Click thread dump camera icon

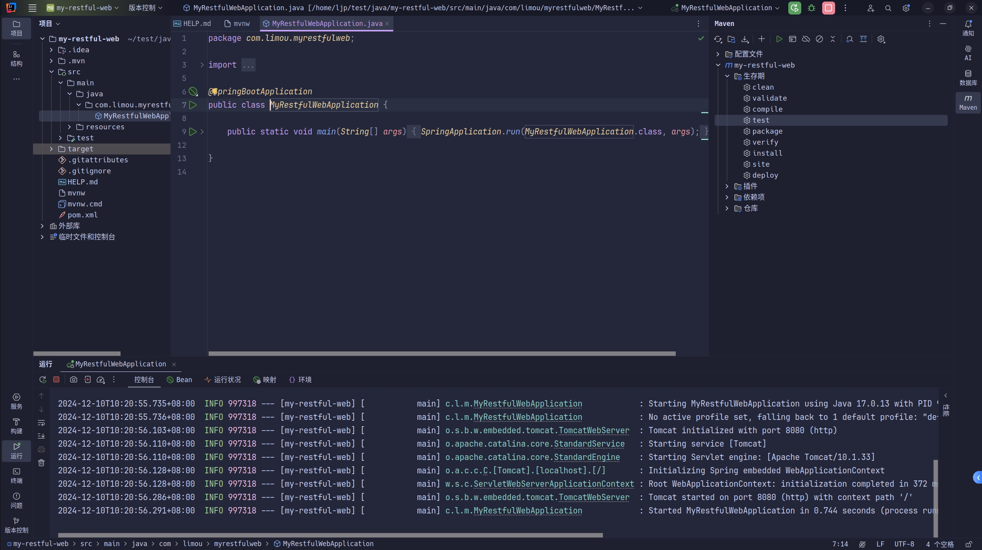(74, 380)
